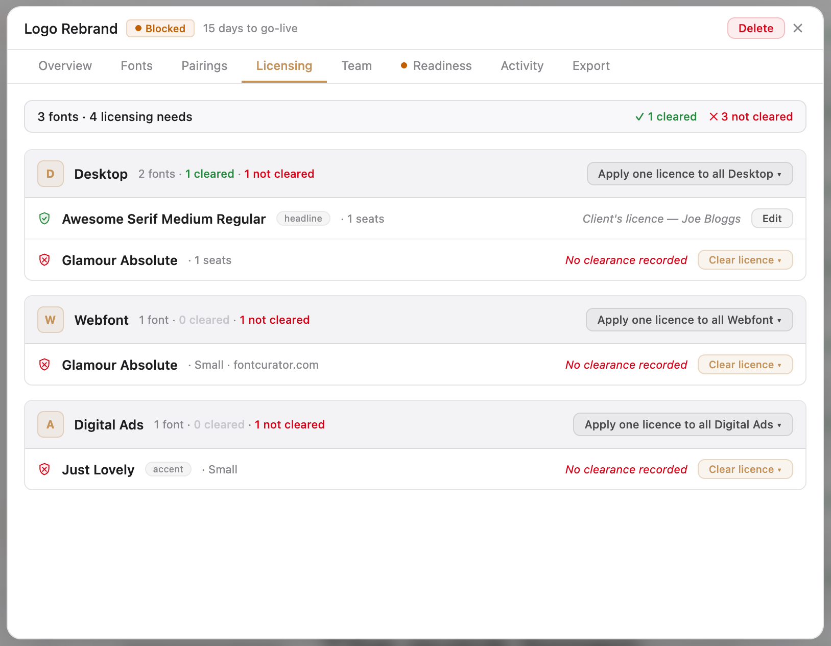Click 'Small · fontcurator.com' details text
Viewport: 831px width, 646px height.
click(256, 365)
